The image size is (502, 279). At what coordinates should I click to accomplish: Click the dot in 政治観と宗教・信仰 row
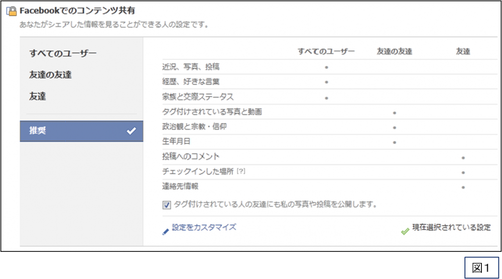[x=395, y=127]
